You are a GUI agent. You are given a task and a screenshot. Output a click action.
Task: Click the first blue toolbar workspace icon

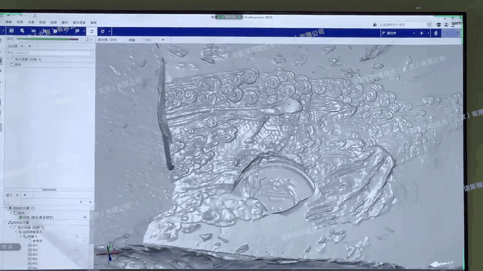point(11,31)
